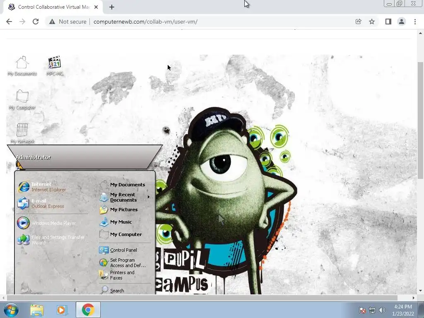The height and width of the screenshot is (318, 424).
Task: Click the Not secure site warning
Action: tap(68, 22)
